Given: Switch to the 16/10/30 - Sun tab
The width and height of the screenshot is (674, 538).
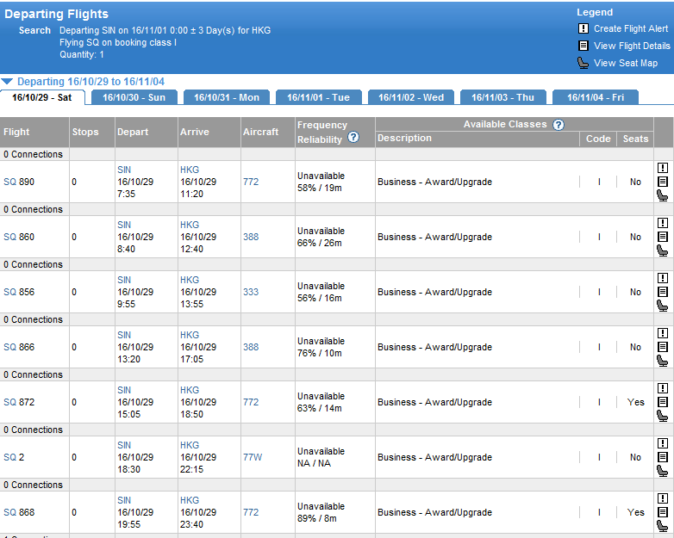Looking at the screenshot, I should coord(134,97).
